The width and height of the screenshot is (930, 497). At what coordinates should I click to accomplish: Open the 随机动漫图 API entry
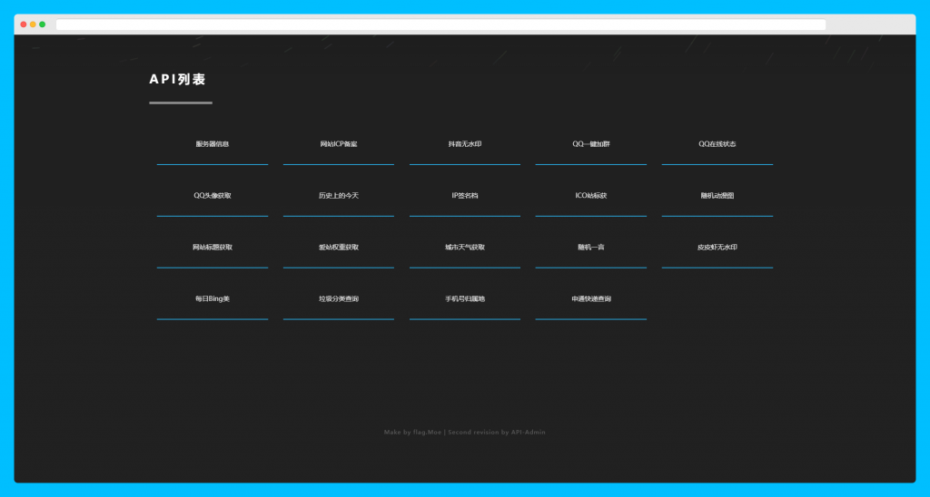pyautogui.click(x=717, y=196)
